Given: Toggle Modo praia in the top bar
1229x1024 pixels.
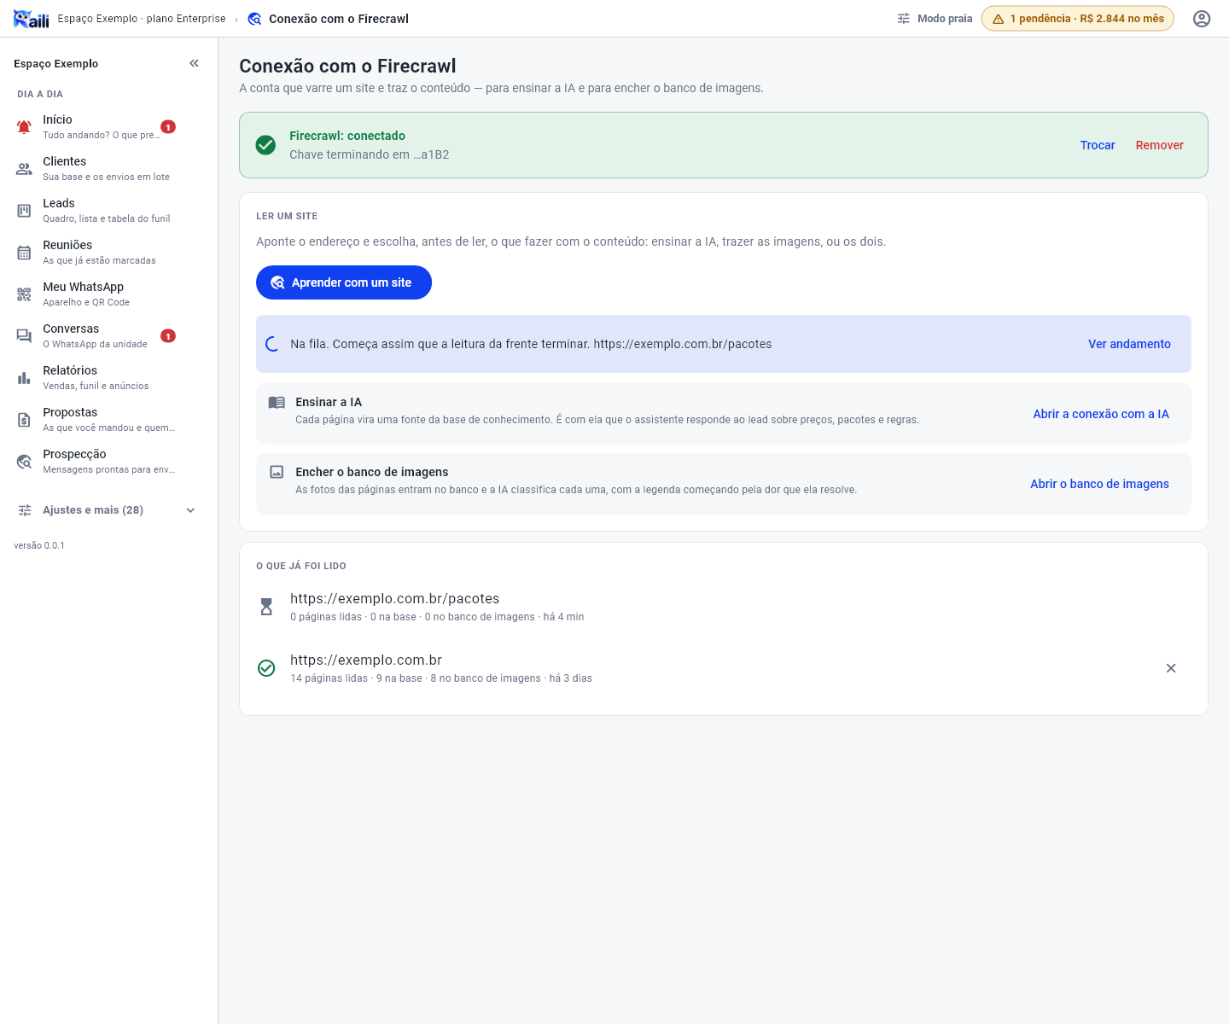Looking at the screenshot, I should click(935, 19).
